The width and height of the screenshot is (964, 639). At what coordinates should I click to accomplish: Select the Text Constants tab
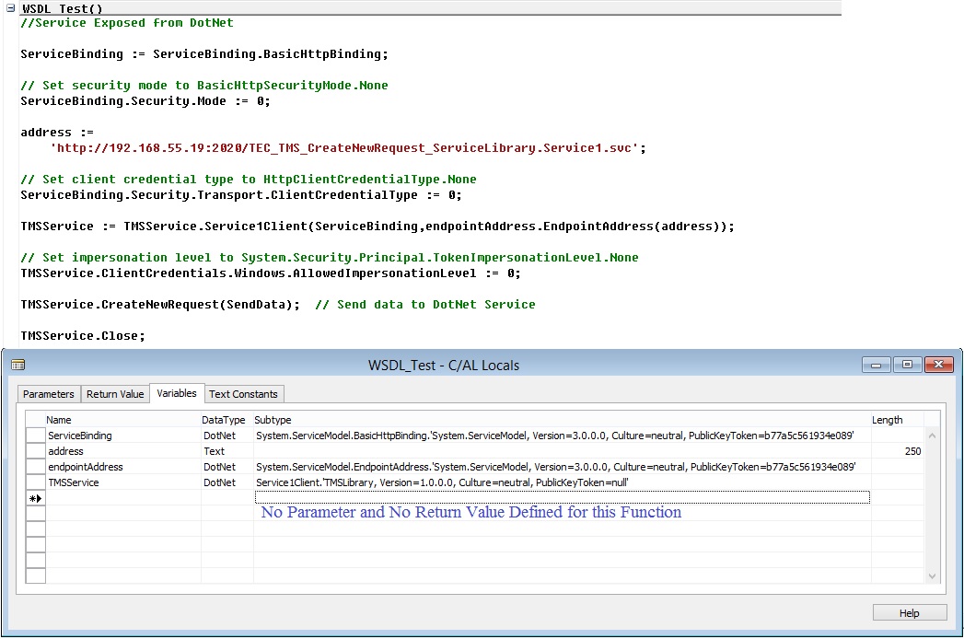click(243, 393)
